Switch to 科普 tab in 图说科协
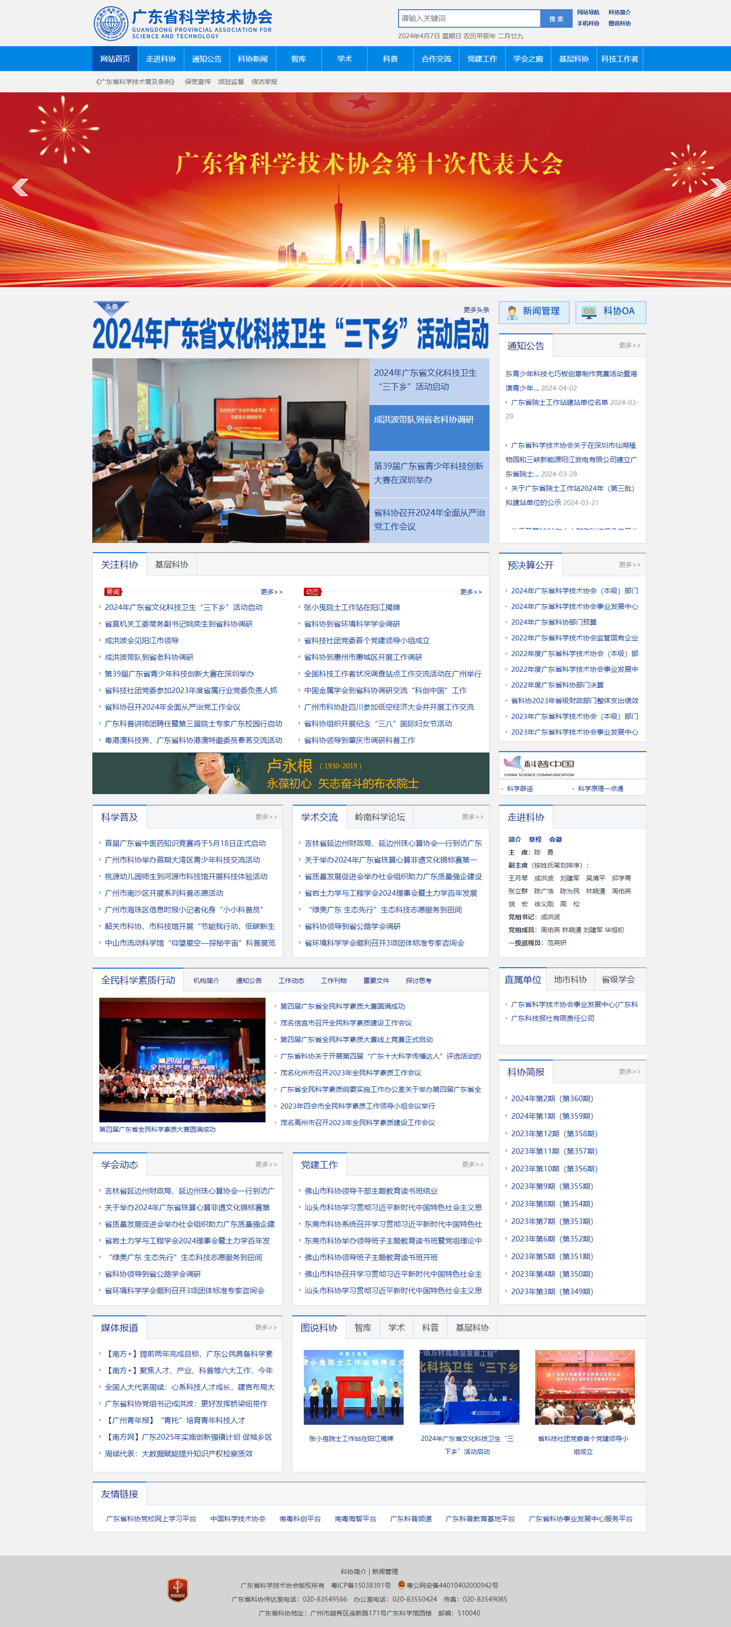The height and width of the screenshot is (1627, 731). (430, 1327)
